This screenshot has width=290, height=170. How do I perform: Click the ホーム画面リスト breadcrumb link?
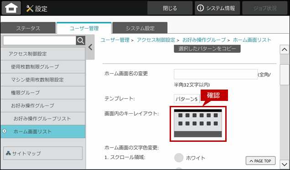click(x=252, y=40)
